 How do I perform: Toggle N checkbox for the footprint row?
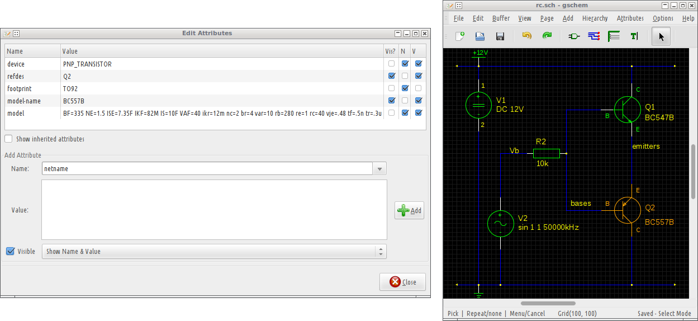coord(405,88)
